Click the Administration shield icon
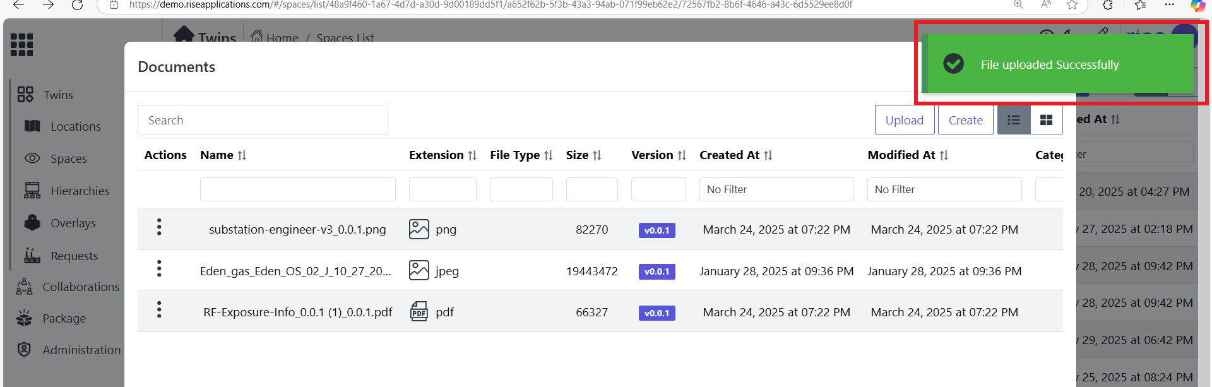1212x387 pixels. tap(24, 349)
